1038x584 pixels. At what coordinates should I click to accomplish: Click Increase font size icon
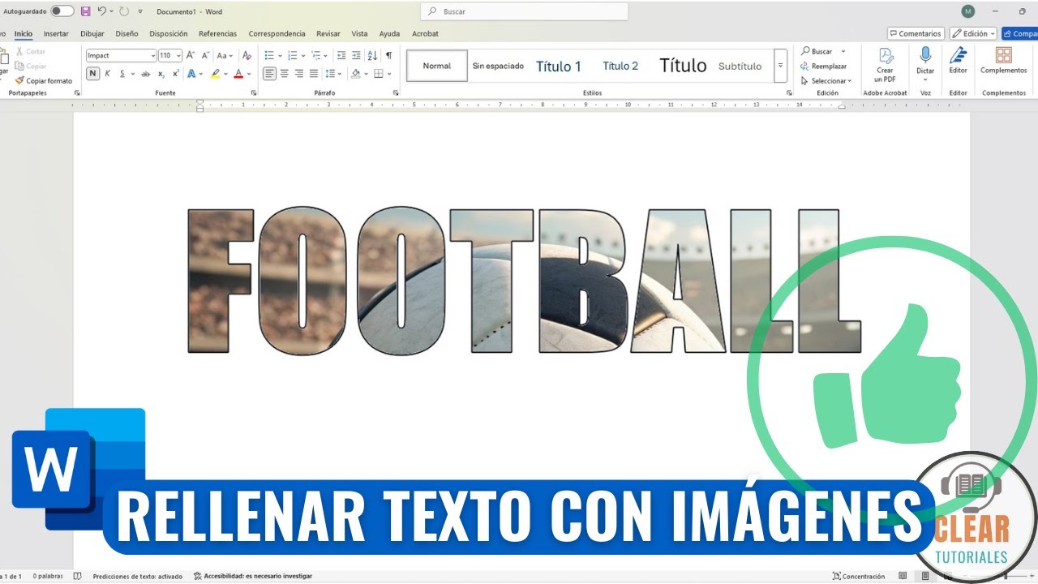click(x=191, y=55)
